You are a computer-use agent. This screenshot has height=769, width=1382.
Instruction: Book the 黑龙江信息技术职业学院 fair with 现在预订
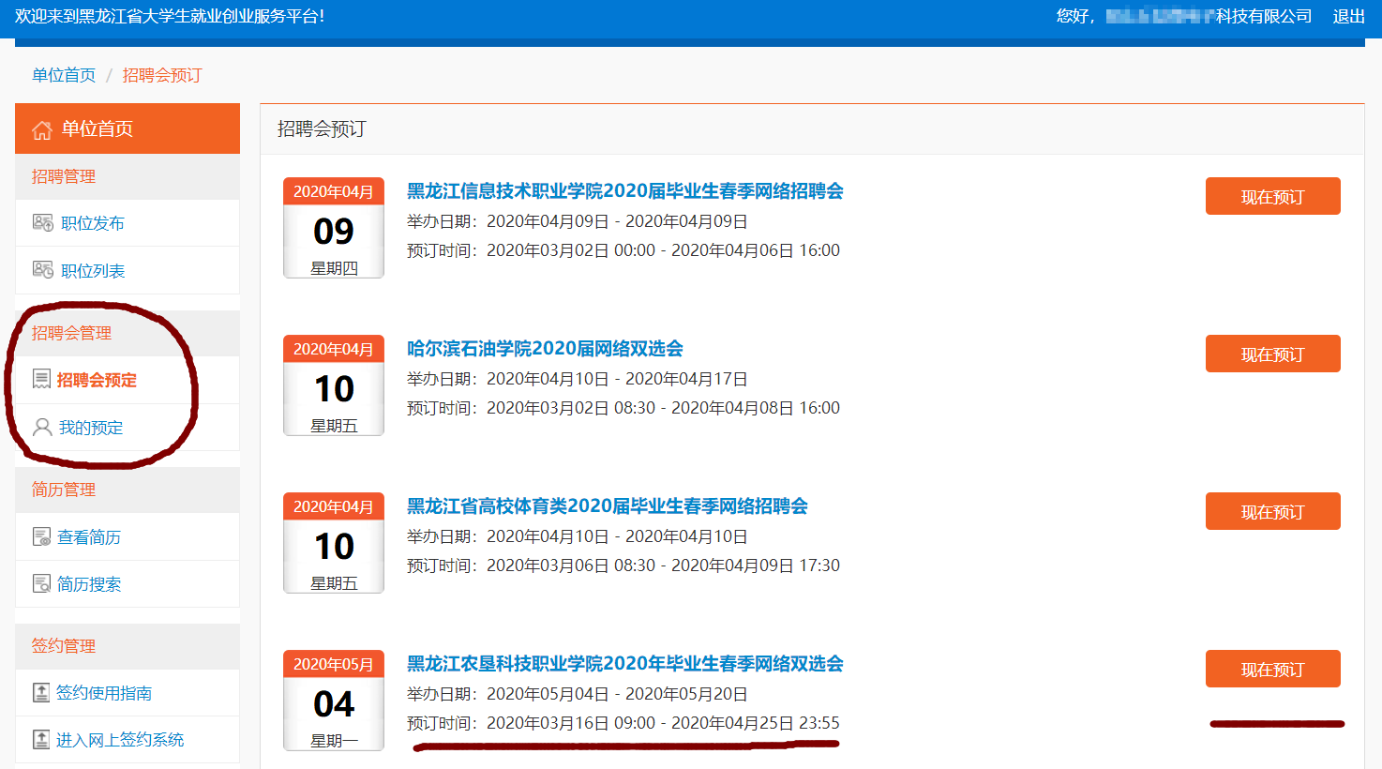click(x=1272, y=196)
